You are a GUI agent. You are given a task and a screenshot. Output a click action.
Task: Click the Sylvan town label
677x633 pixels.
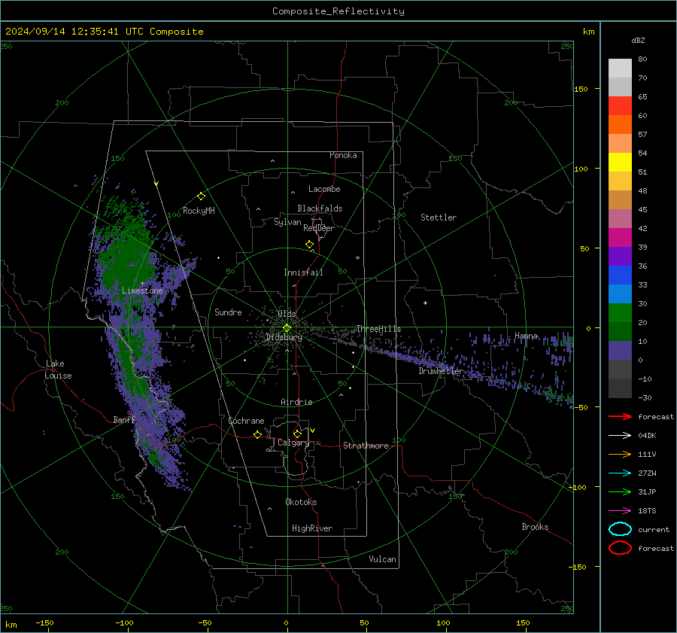[x=287, y=222]
